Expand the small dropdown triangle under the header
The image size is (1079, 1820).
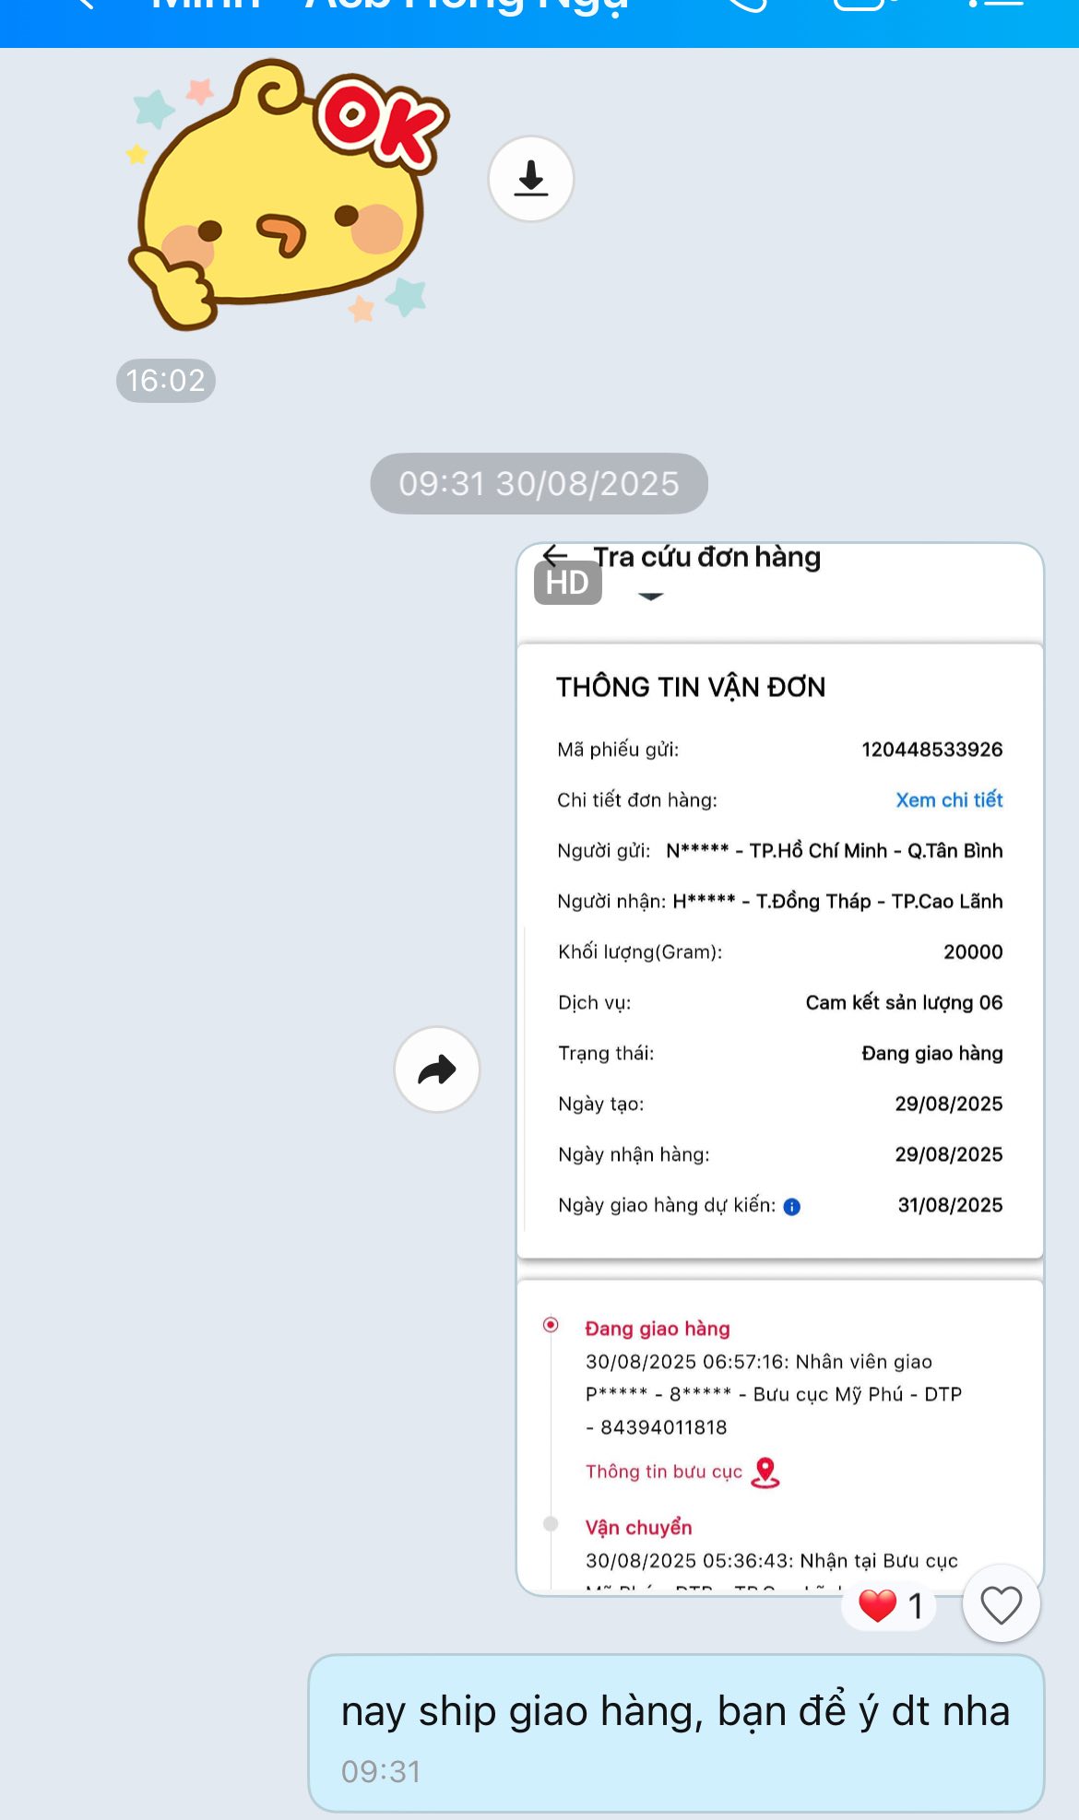(x=651, y=597)
